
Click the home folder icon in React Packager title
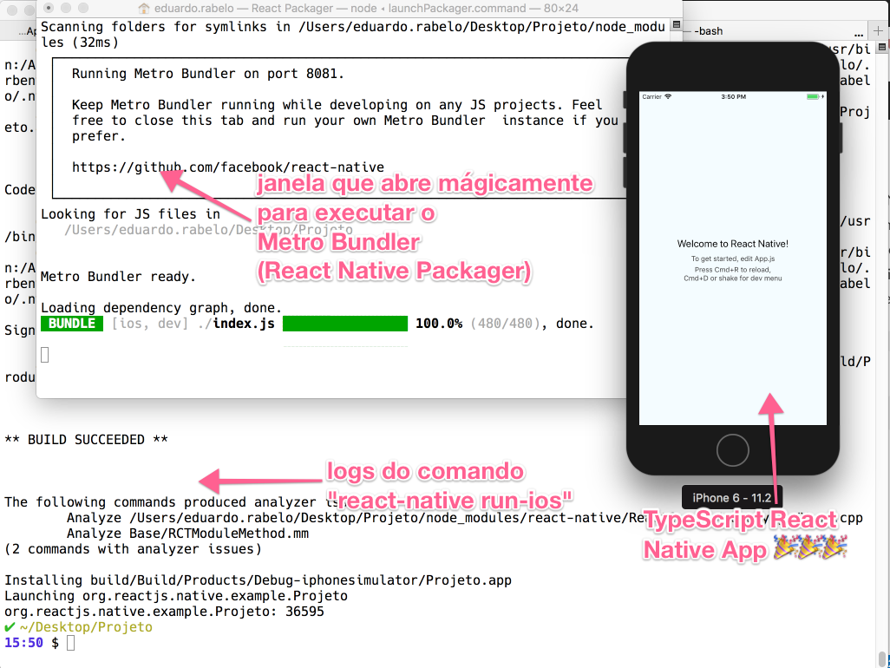coord(144,9)
